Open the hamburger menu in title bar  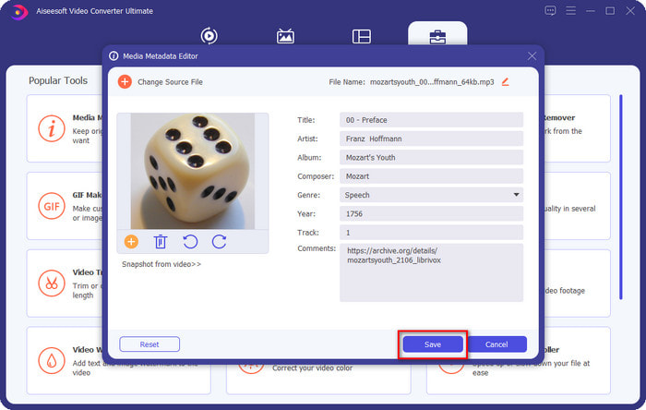[570, 11]
